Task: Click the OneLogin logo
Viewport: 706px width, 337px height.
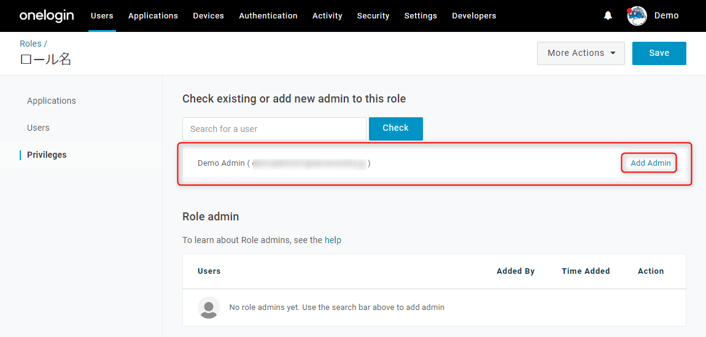Action: [47, 16]
